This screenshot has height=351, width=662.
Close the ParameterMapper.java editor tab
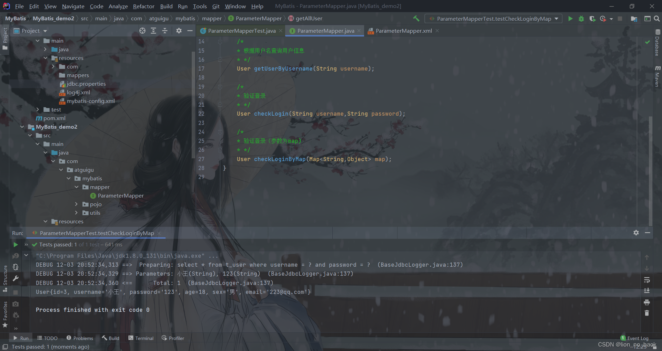pyautogui.click(x=359, y=31)
